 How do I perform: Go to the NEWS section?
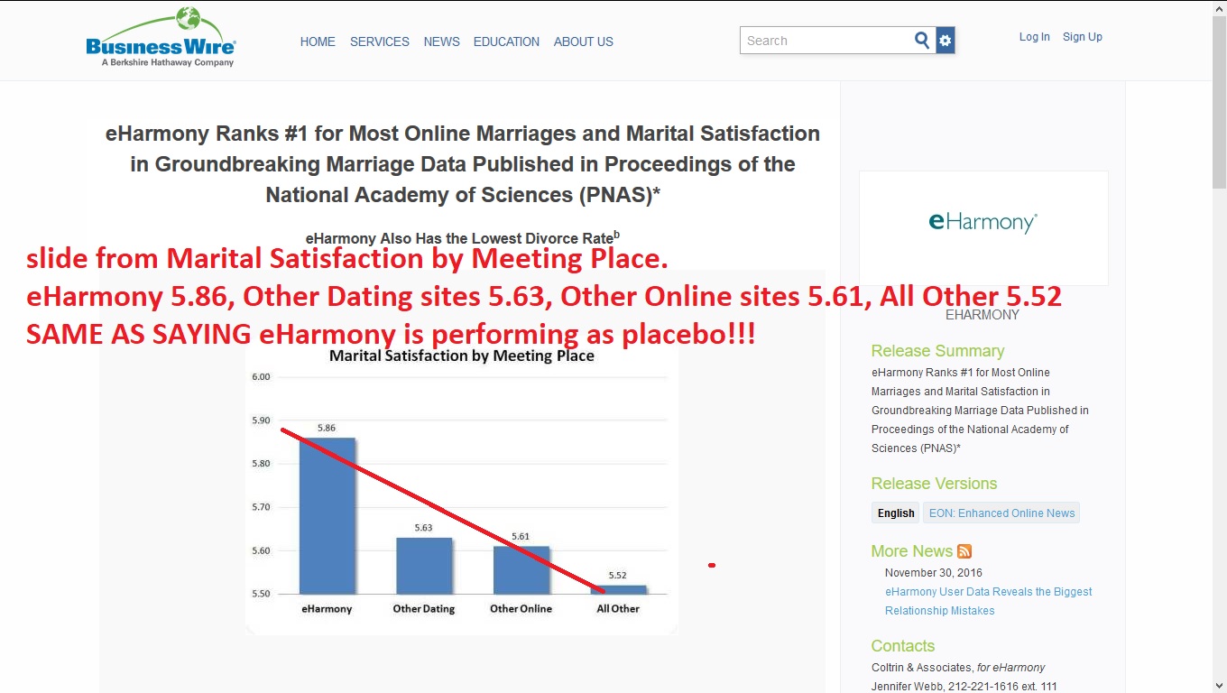(x=442, y=42)
